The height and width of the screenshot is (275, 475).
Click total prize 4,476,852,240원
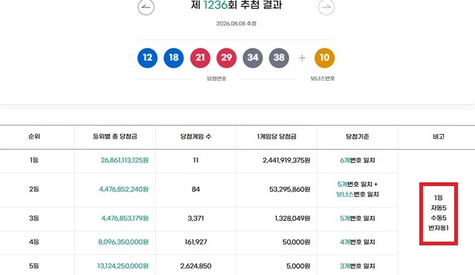click(x=124, y=189)
